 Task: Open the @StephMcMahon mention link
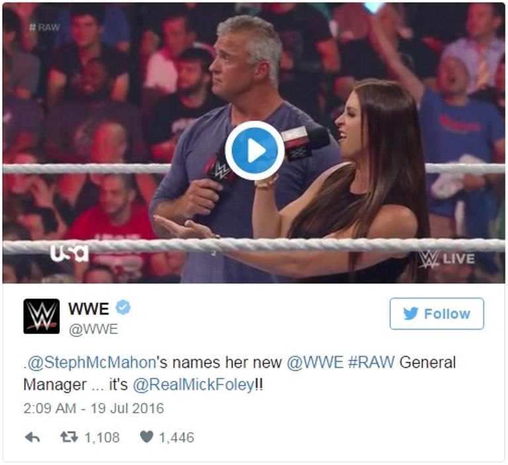(92, 363)
